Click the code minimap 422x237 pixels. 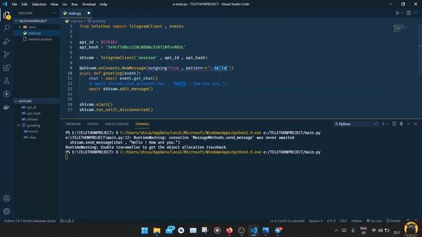400,28
